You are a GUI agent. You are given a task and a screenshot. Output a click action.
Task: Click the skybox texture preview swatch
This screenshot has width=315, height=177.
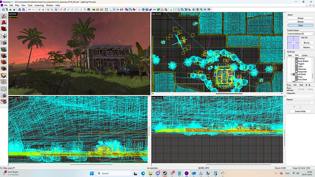click(293, 43)
